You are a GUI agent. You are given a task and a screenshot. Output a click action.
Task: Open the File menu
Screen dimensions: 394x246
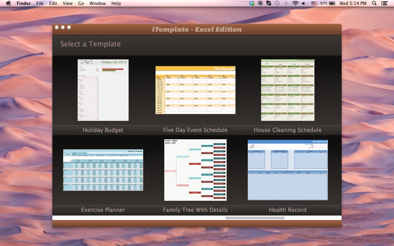[x=40, y=3]
